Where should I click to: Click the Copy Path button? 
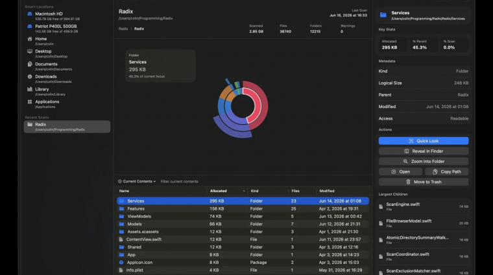point(446,172)
